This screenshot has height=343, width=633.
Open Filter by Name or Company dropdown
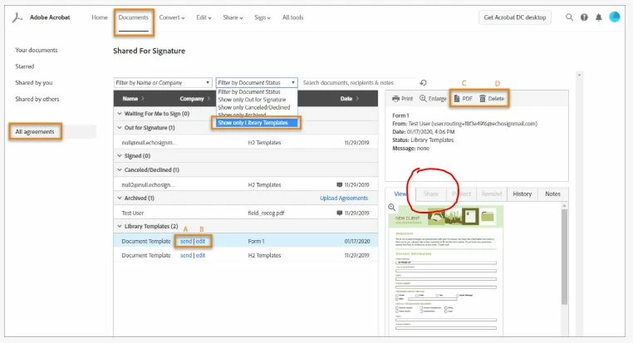[163, 83]
